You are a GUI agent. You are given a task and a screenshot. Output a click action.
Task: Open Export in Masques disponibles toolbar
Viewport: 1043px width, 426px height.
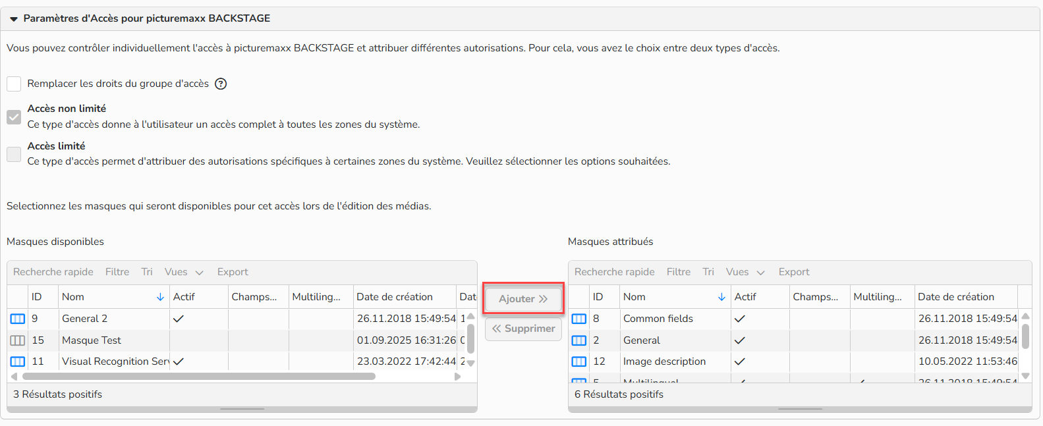(x=233, y=272)
